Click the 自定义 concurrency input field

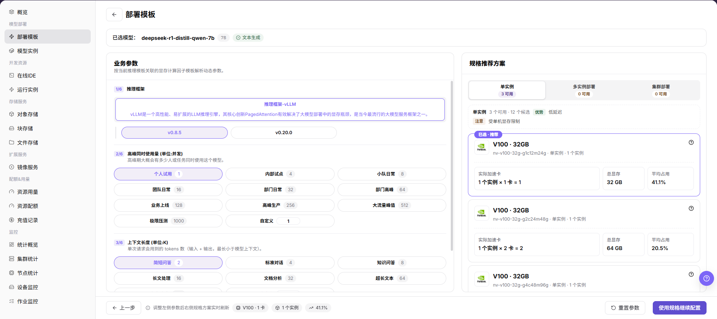pos(288,221)
